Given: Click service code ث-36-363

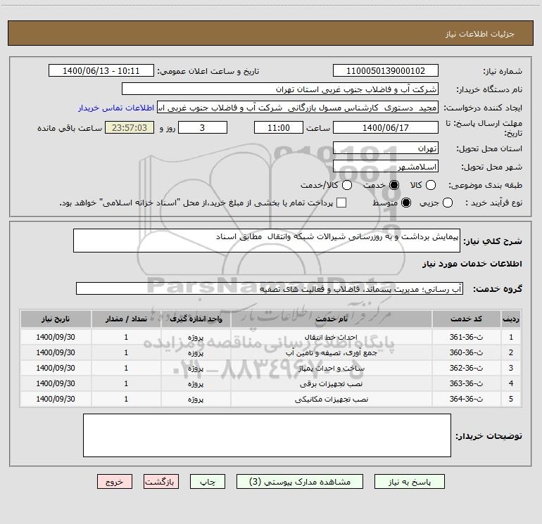Looking at the screenshot, I should tap(466, 383).
